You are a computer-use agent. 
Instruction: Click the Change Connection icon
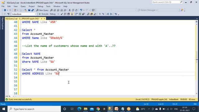pyautogui.click(x=8, y=14)
